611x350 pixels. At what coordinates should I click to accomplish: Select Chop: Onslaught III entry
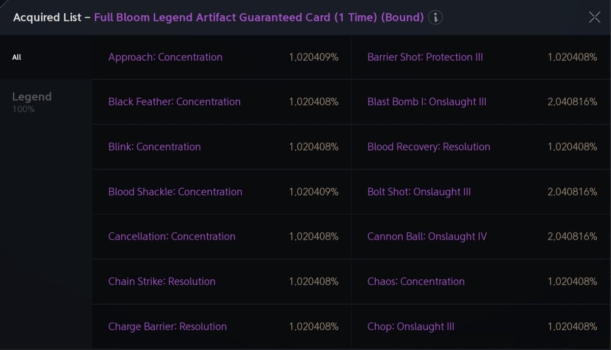point(411,327)
